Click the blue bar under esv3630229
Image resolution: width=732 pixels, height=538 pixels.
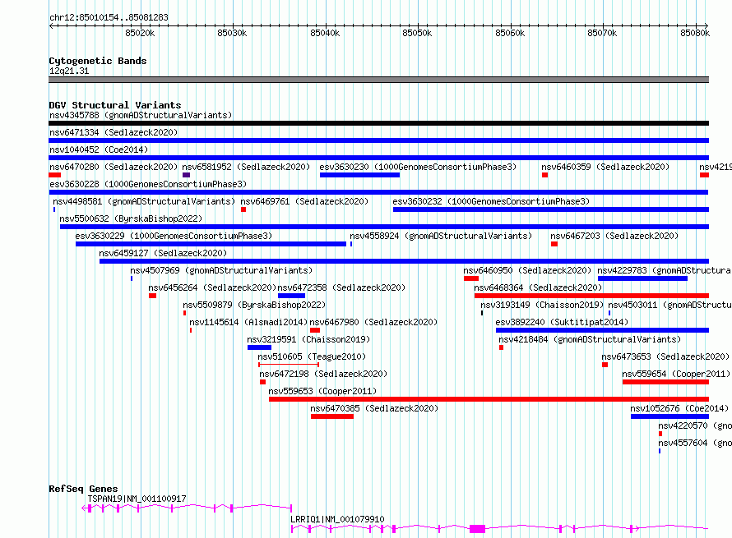coord(211,244)
